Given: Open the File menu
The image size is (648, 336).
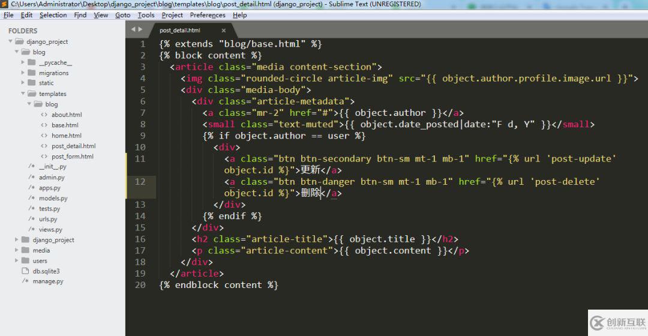Looking at the screenshot, I should (x=8, y=15).
